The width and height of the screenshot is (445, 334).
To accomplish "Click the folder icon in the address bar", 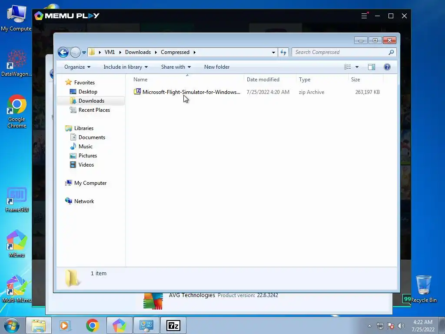I will coord(92,52).
